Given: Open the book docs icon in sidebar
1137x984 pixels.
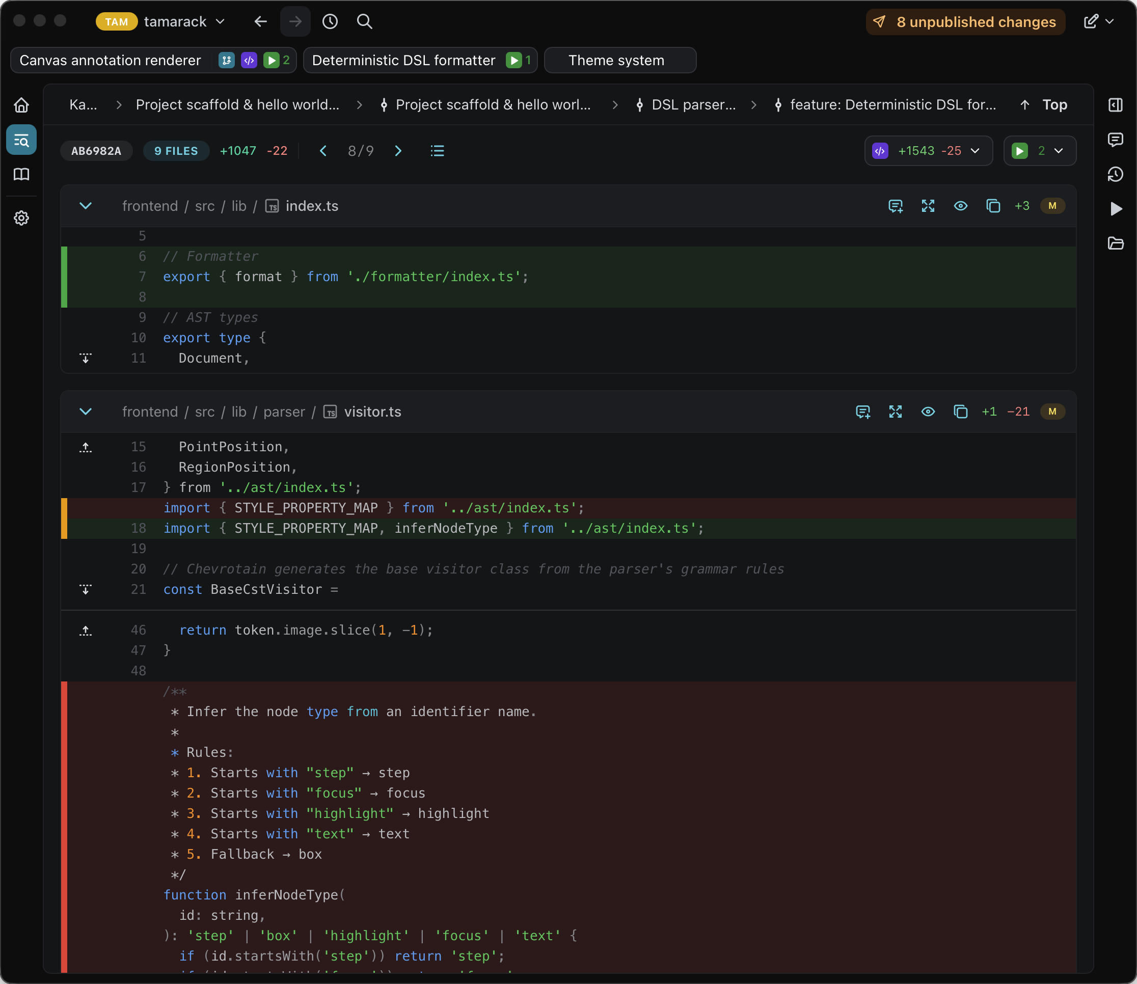Looking at the screenshot, I should click(21, 175).
